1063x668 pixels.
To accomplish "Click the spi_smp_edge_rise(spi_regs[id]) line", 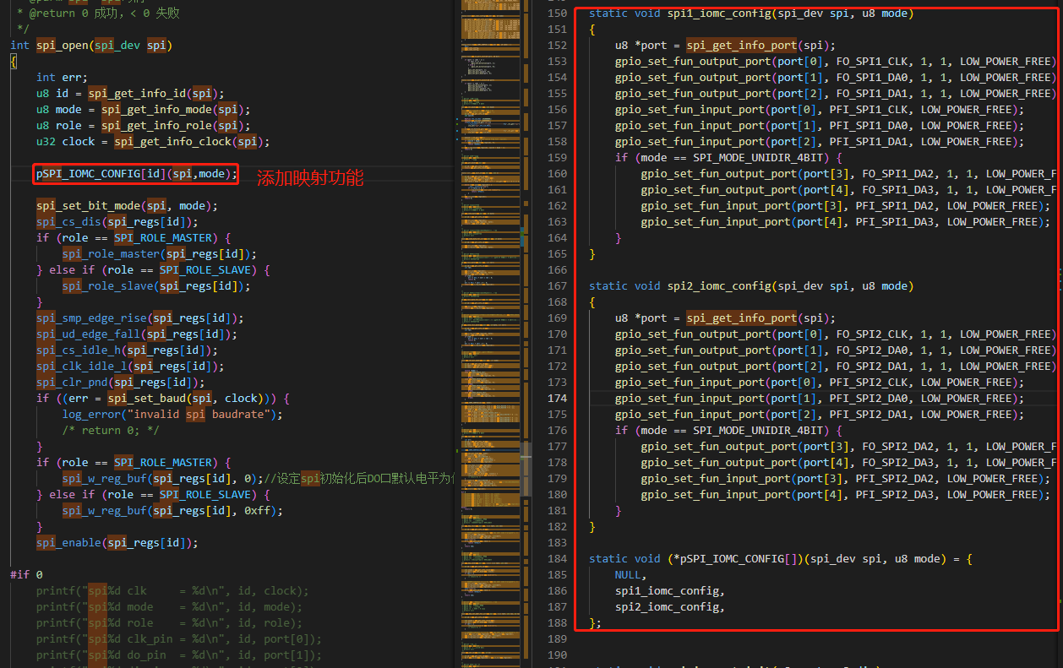I will [x=140, y=318].
